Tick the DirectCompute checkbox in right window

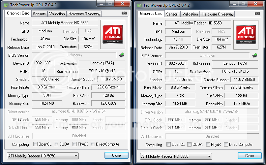pyautogui.click(x=226, y=145)
